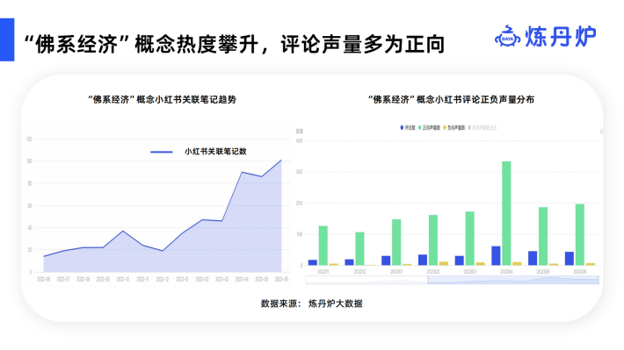624x350 pixels.
Task: Click the yellow negative bar for 202302
Action: coord(443,263)
